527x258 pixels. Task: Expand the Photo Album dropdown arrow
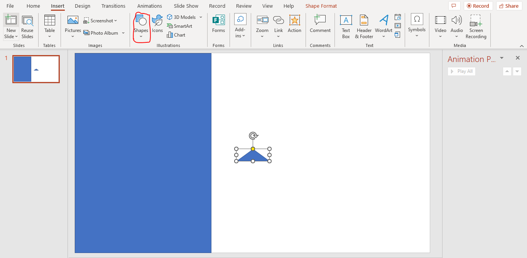[x=123, y=33]
